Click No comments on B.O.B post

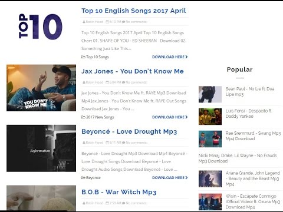(x=136, y=203)
